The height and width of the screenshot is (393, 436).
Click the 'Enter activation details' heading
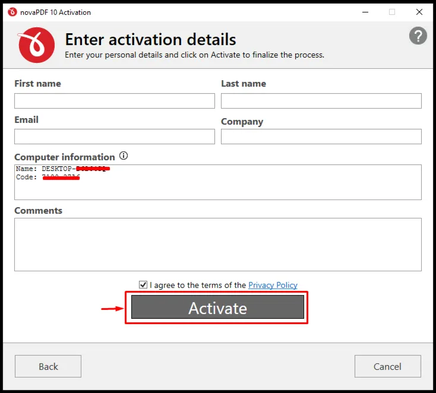coord(150,39)
